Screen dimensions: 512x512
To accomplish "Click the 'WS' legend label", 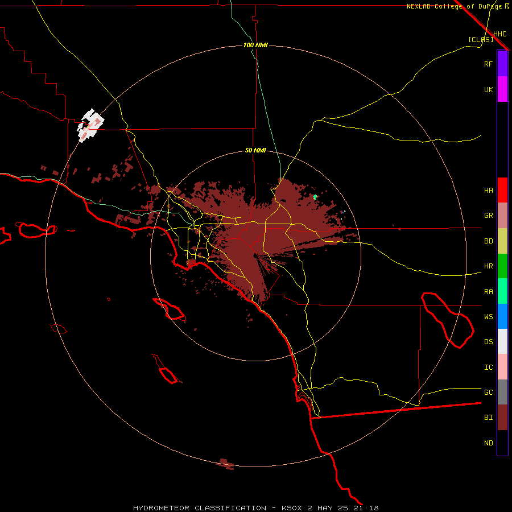I will (x=488, y=317).
